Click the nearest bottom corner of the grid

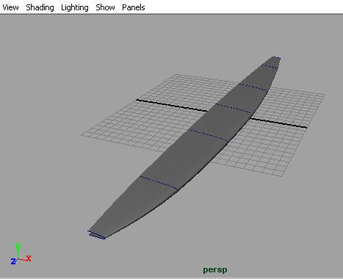click(x=284, y=176)
